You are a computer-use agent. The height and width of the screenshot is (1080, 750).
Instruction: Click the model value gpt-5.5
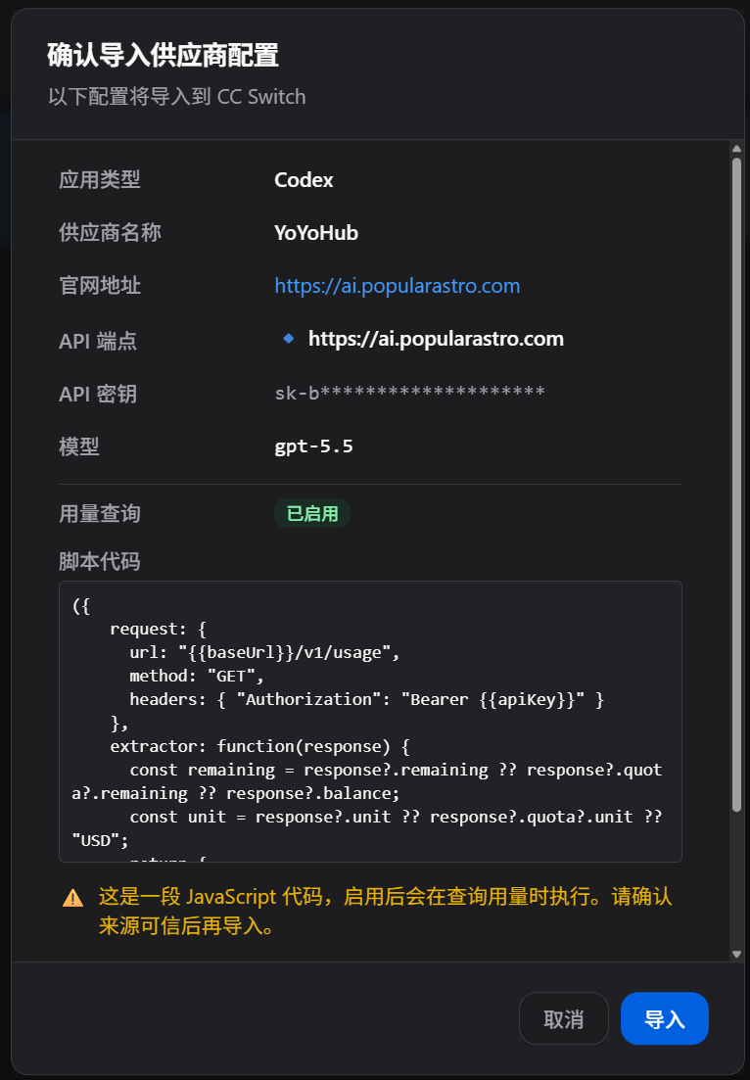click(313, 446)
